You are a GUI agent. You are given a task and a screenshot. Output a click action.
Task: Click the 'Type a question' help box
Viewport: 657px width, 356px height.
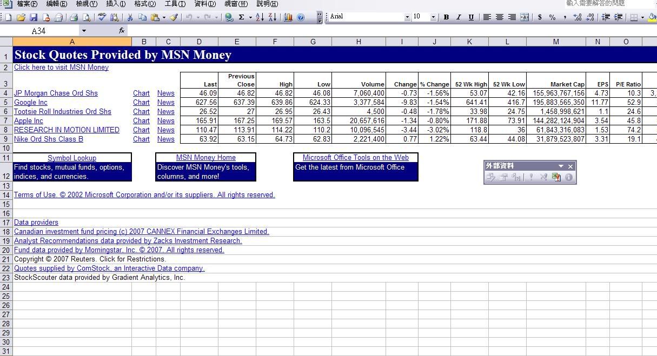click(610, 4)
